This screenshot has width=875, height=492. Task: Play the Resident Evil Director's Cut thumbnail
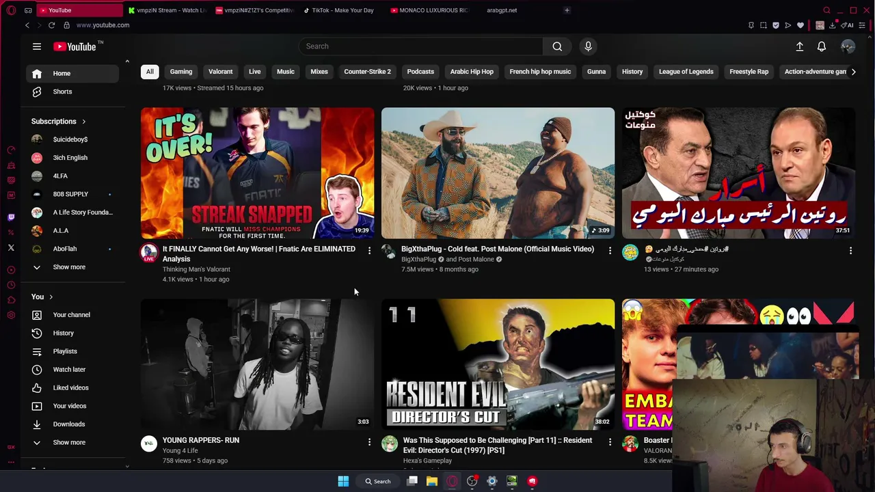click(x=498, y=364)
